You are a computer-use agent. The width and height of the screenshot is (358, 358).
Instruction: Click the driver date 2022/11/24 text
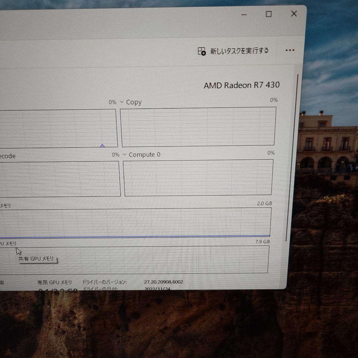(158, 288)
